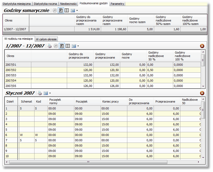This screenshot has width=213, height=172.
Task: Click the Okres header in the summary table
Action: pyautogui.click(x=16, y=20)
